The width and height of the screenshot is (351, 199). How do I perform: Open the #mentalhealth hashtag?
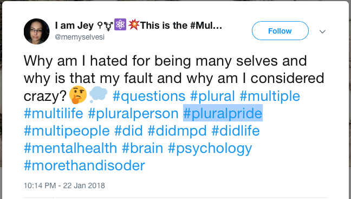point(70,148)
